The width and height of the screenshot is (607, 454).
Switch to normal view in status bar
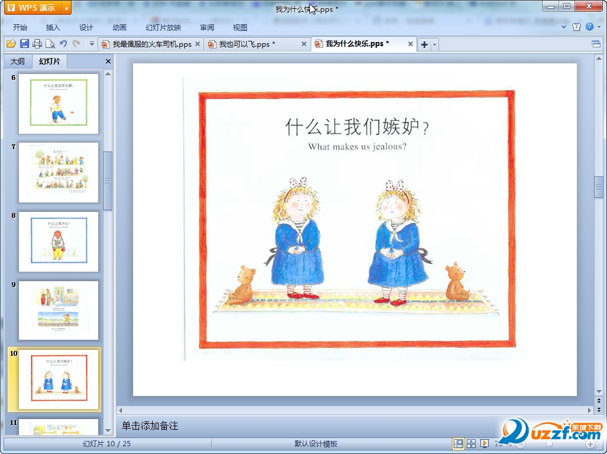pyautogui.click(x=459, y=443)
